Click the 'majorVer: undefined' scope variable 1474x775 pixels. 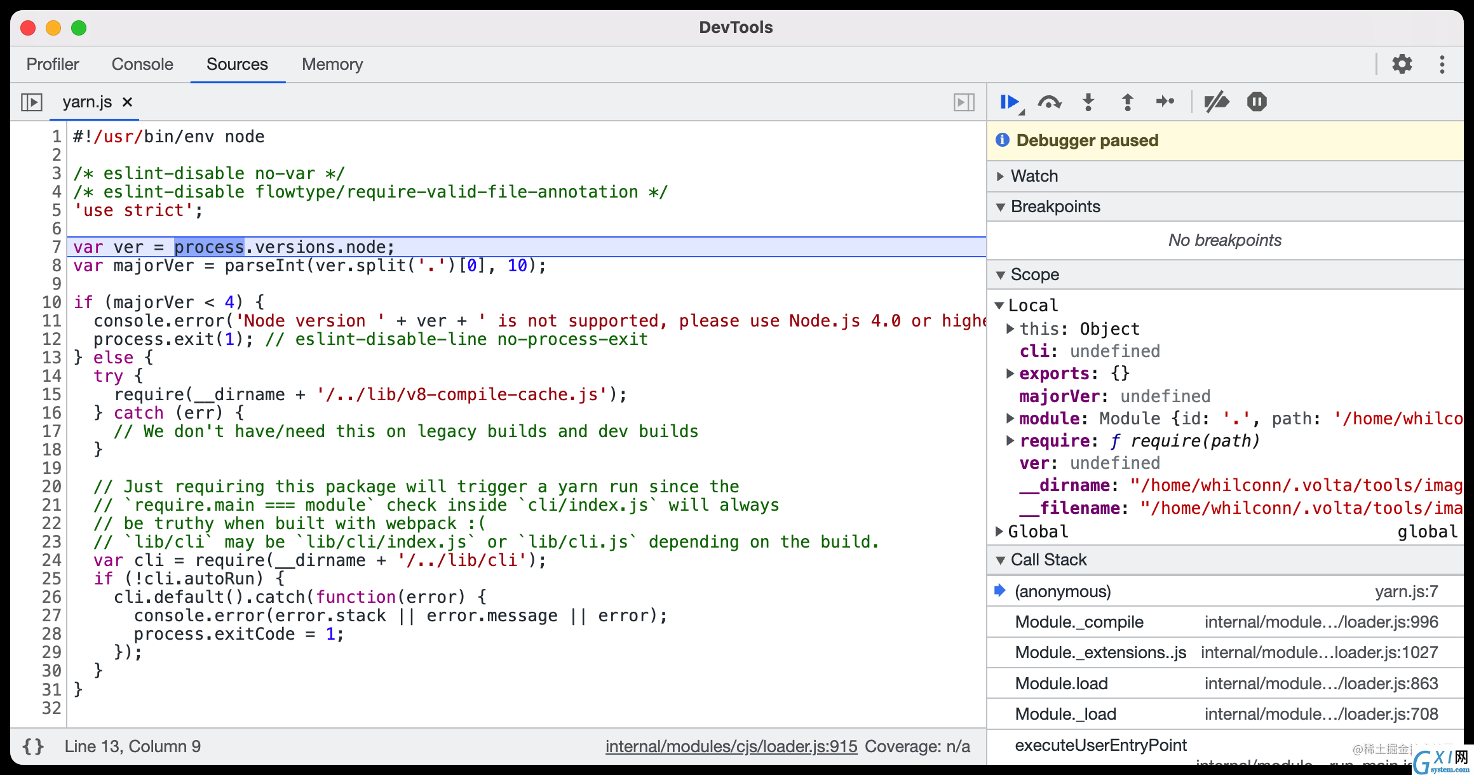(x=1115, y=396)
